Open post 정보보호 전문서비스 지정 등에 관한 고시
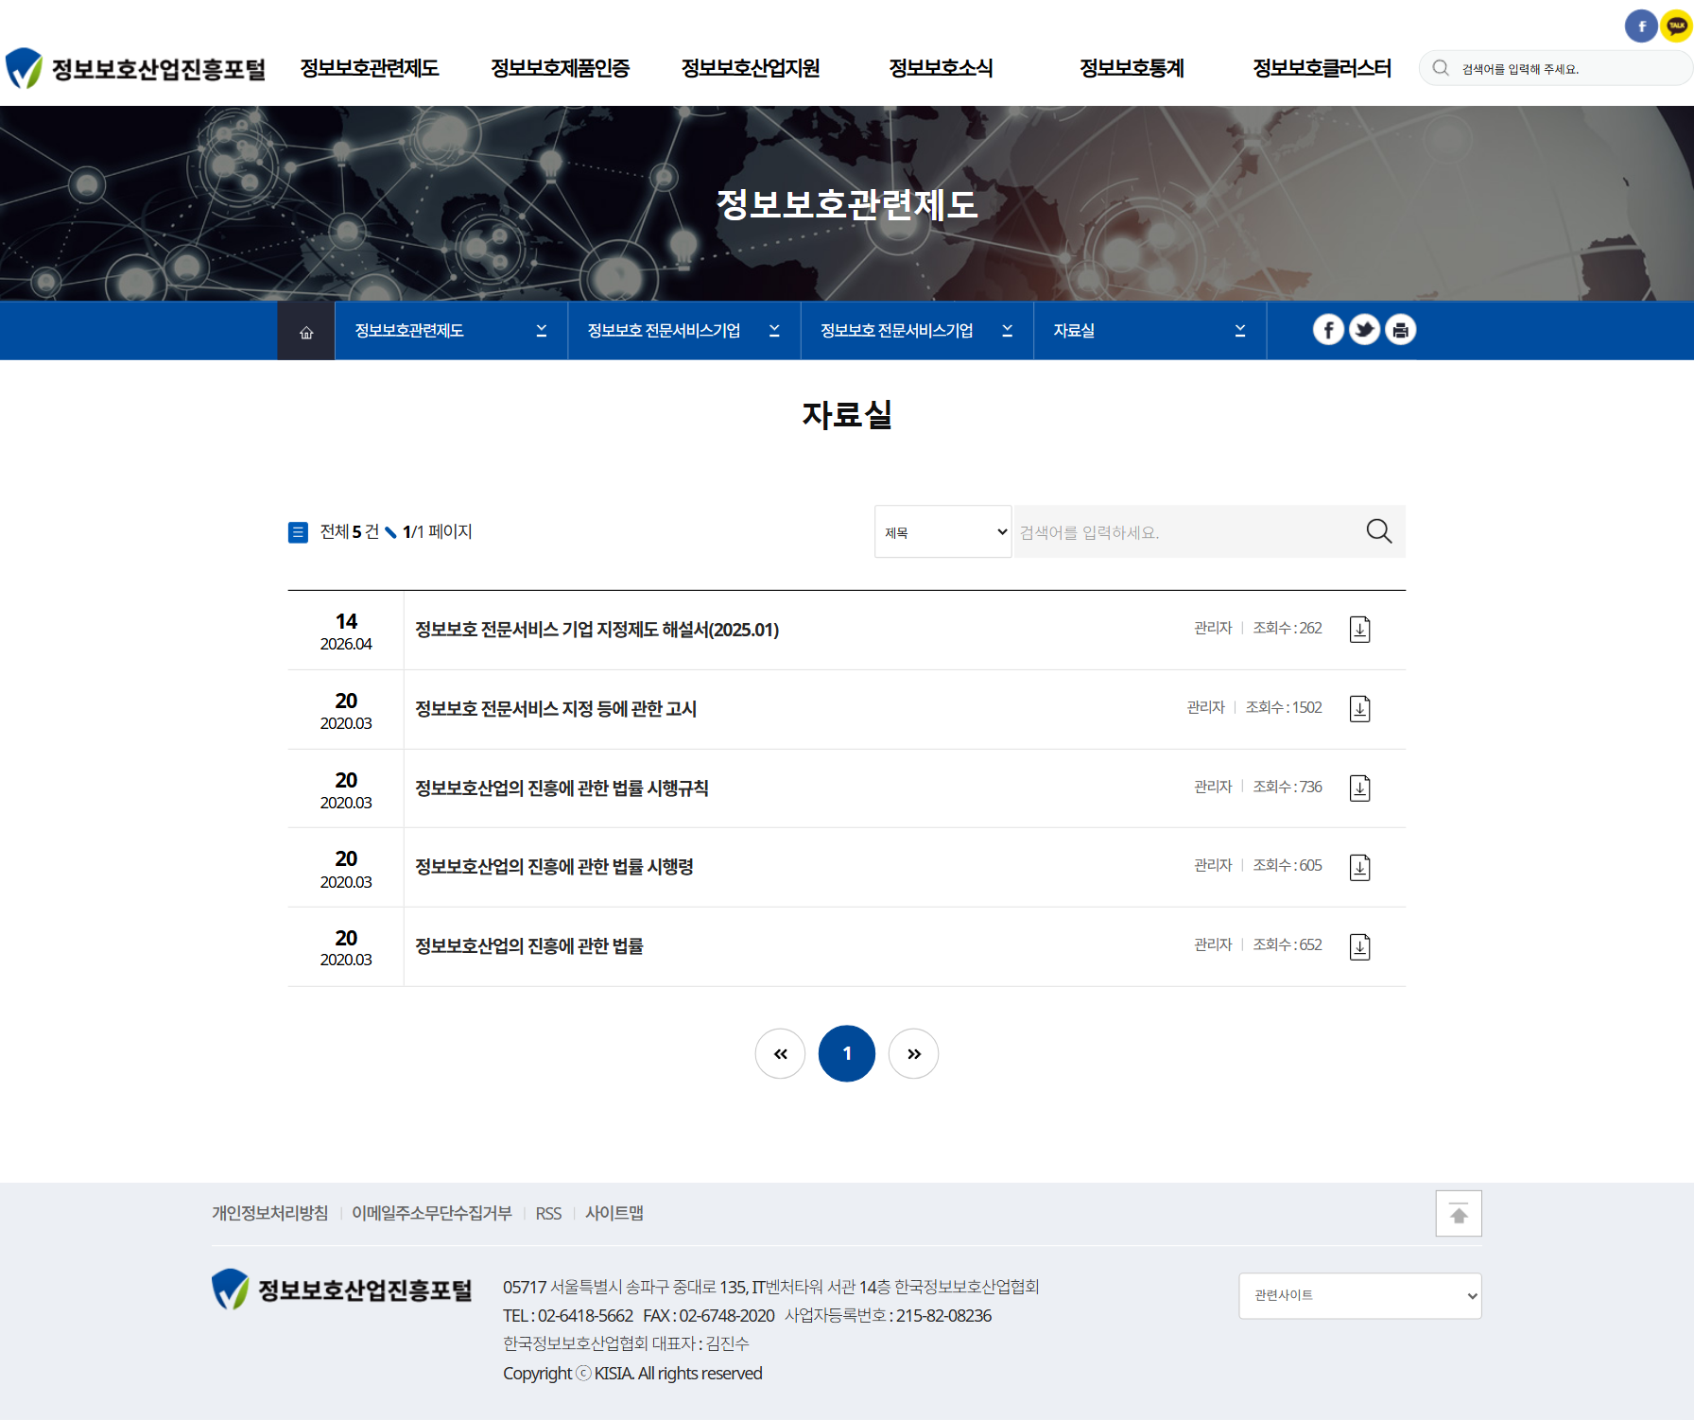The height and width of the screenshot is (1420, 1694). point(556,709)
